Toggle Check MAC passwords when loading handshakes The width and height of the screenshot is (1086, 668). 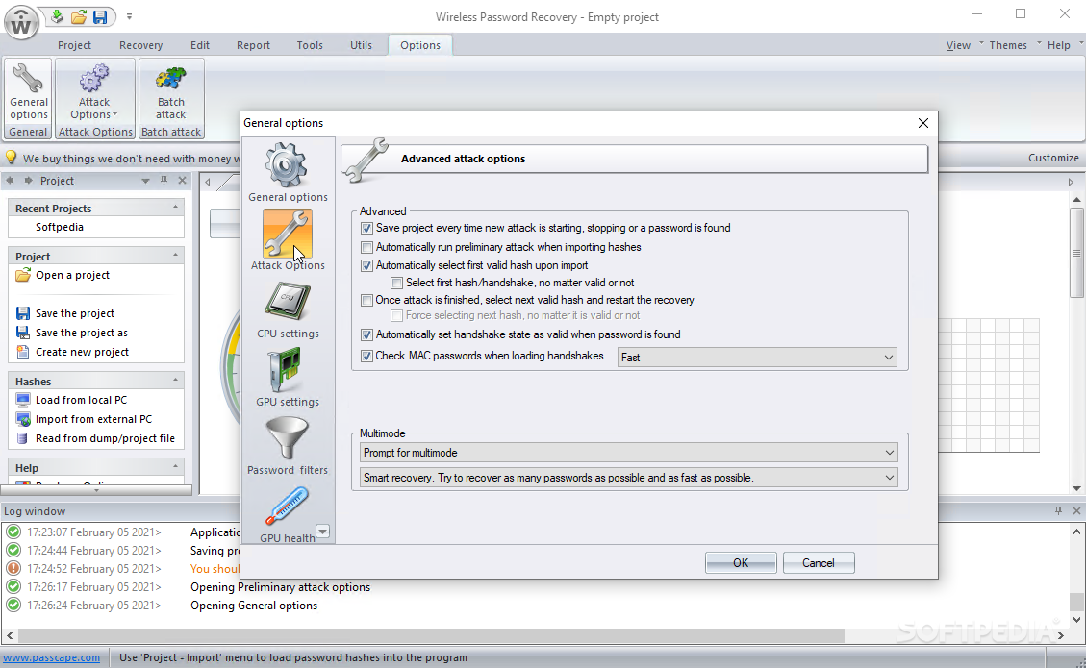tap(367, 356)
